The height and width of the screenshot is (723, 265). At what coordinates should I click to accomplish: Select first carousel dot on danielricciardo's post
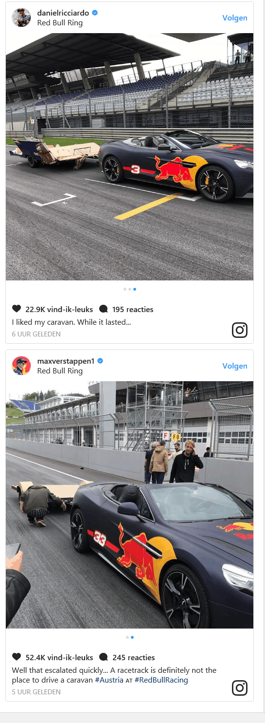coord(125,289)
